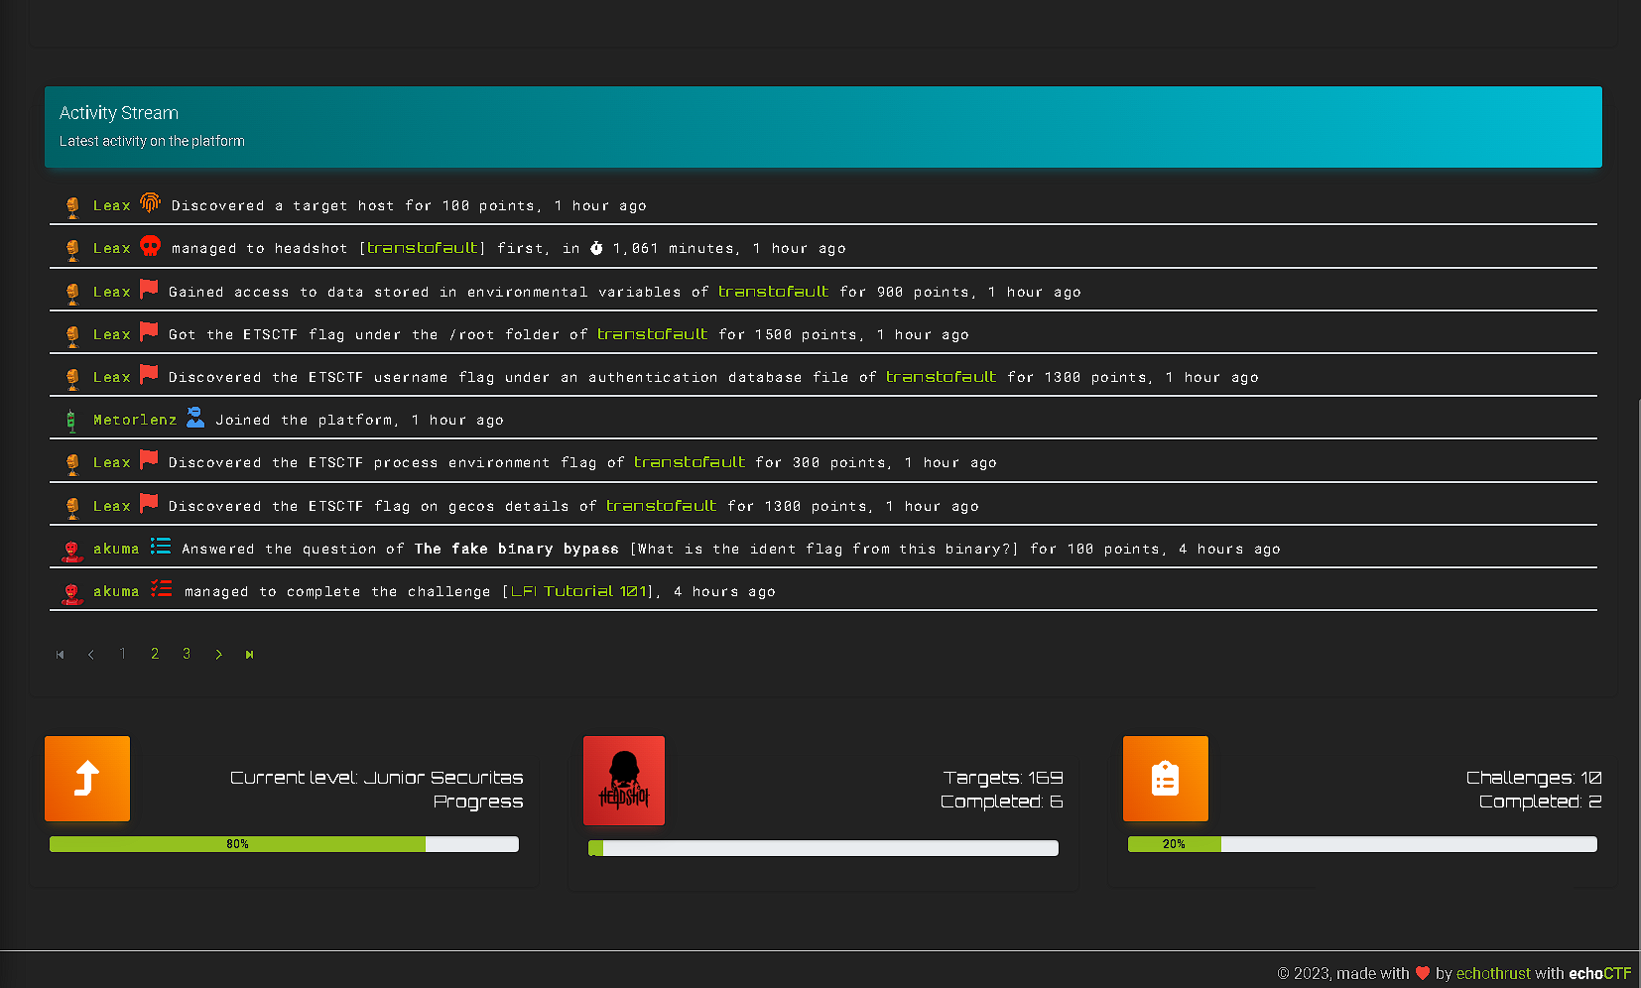Open the LFI Tutorial 101 challenge link

(578, 591)
